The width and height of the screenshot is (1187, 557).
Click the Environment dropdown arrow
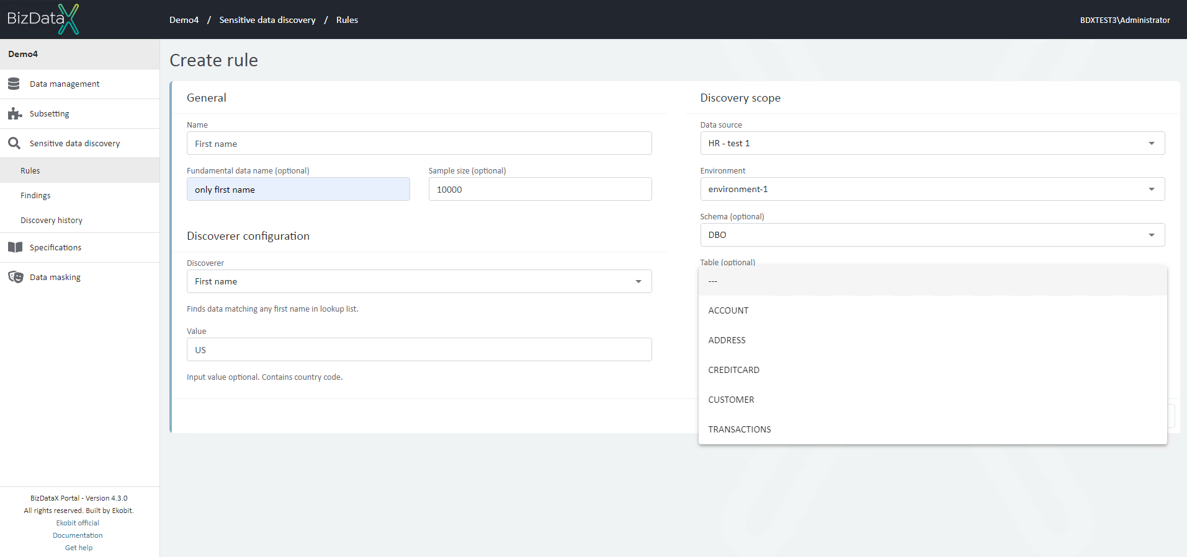[x=1151, y=189]
